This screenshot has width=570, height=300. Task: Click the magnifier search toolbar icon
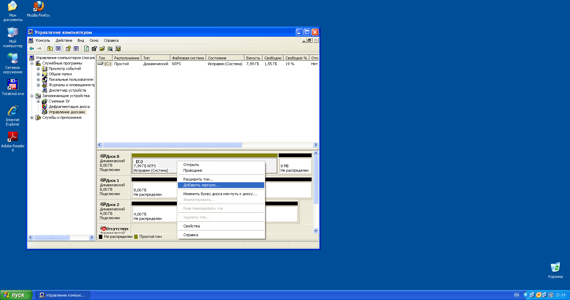[x=110, y=49]
